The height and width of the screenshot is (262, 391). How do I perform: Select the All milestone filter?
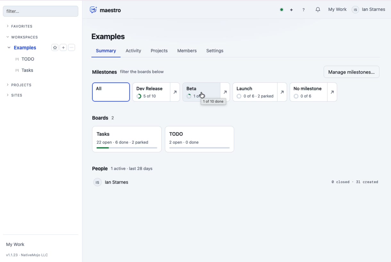(x=111, y=92)
